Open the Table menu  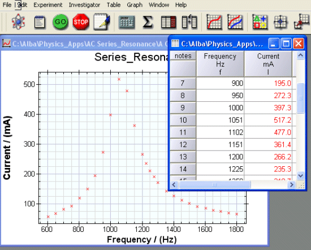click(114, 5)
